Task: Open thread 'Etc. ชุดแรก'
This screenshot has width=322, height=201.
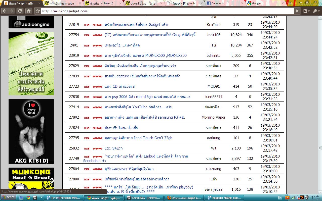Action: coord(114,148)
